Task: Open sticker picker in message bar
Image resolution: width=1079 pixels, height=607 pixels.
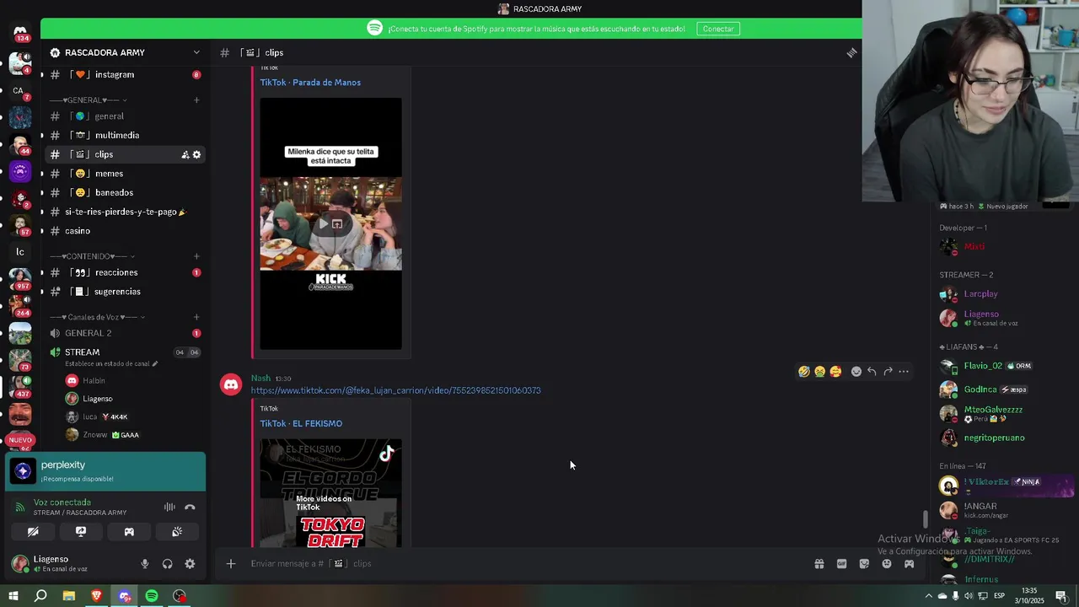Action: (x=864, y=564)
